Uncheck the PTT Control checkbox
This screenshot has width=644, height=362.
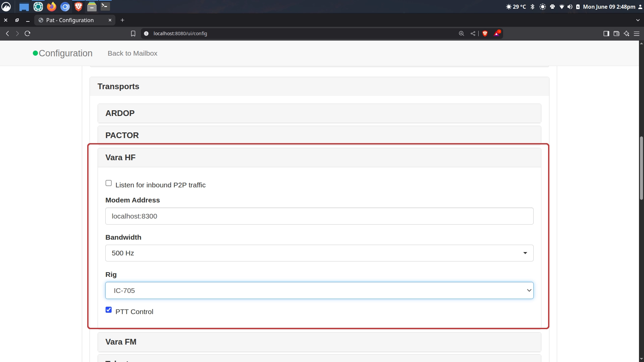pos(109,310)
